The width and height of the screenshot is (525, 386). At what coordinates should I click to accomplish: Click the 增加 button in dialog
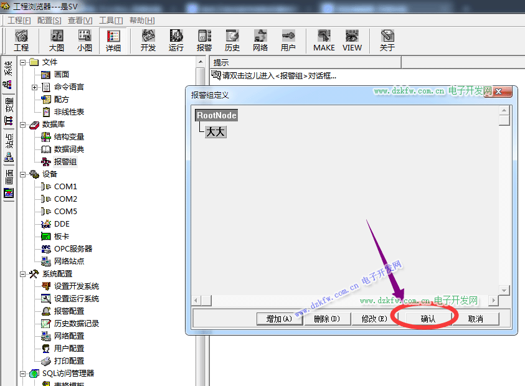coord(279,319)
